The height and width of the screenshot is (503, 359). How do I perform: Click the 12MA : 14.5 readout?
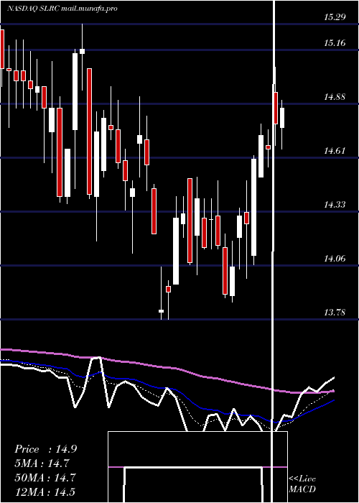pos(45,492)
